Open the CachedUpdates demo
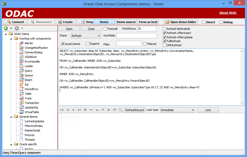 [34, 121]
